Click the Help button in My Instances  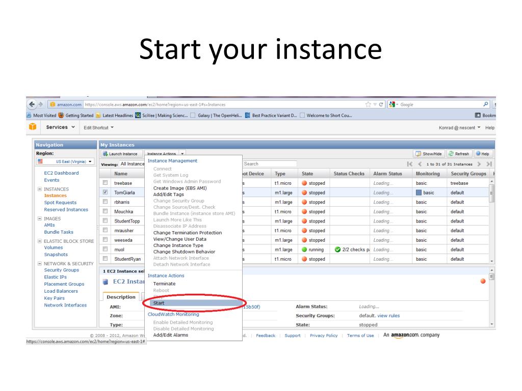pyautogui.click(x=482, y=154)
